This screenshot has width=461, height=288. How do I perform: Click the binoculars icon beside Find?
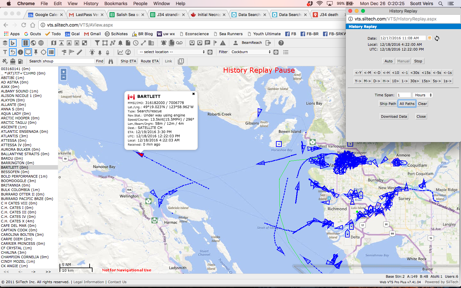tap(111, 61)
